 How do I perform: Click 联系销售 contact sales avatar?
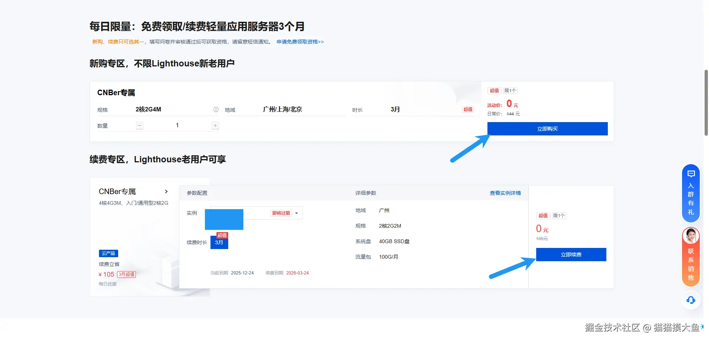(x=691, y=236)
